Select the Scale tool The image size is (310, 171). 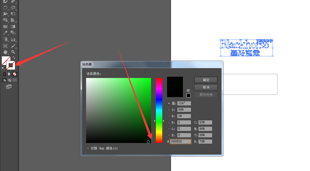pyautogui.click(x=13, y=8)
